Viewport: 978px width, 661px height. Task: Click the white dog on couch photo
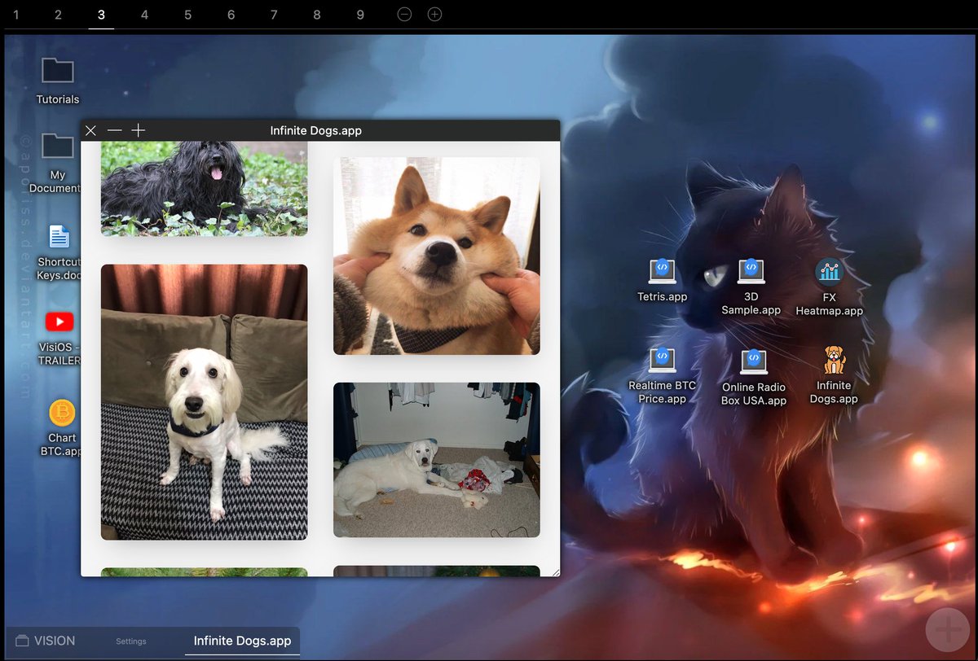click(x=205, y=402)
